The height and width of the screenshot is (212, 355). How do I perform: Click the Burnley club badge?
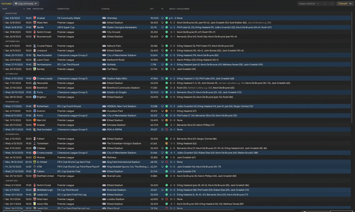tap(34, 69)
